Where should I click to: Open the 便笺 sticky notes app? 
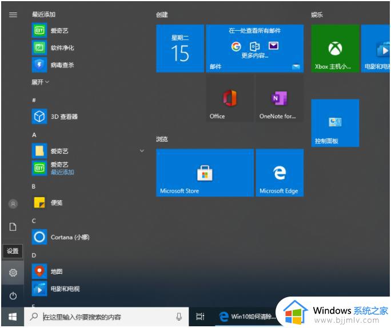click(89, 202)
